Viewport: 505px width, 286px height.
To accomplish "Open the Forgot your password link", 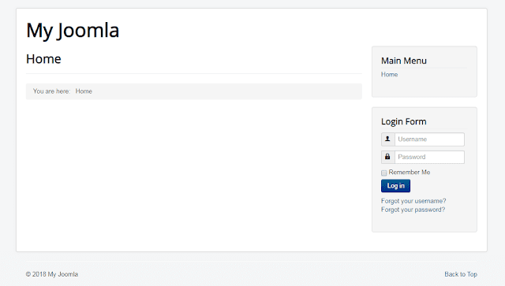I will coord(413,210).
